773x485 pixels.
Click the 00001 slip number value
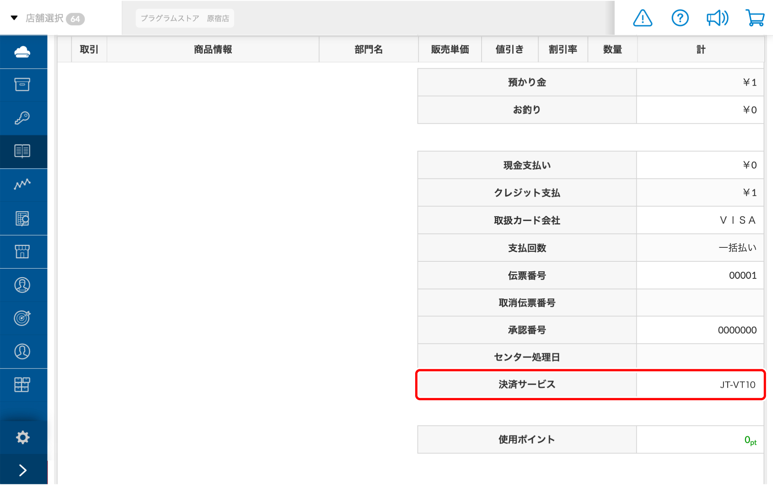[x=742, y=275]
